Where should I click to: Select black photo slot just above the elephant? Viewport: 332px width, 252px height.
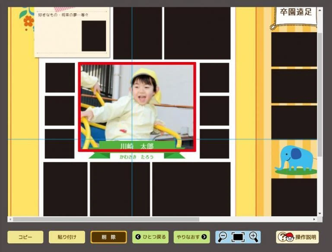[294, 122]
